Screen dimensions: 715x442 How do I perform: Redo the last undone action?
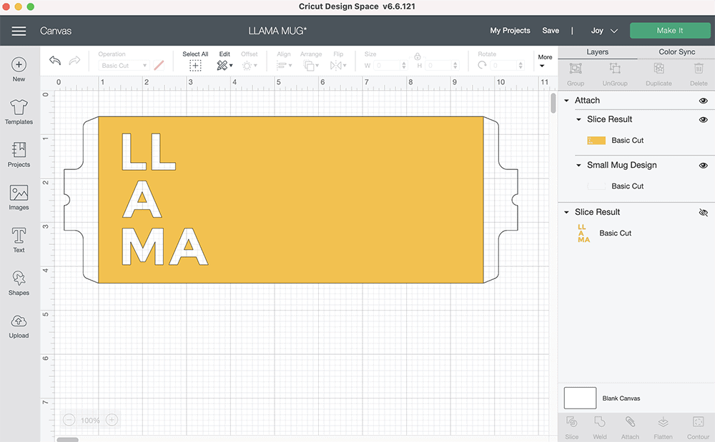point(74,61)
